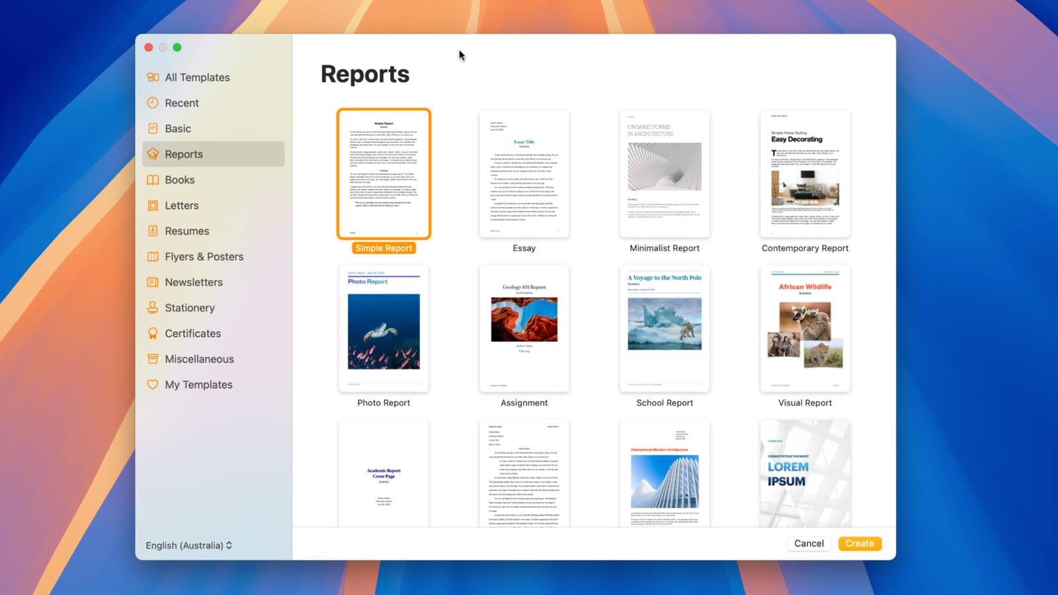1058x595 pixels.
Task: Select the Resumes category icon
Action: click(x=153, y=231)
